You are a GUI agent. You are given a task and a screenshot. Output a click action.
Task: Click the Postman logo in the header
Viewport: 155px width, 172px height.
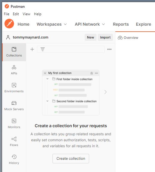pyautogui.click(x=9, y=24)
